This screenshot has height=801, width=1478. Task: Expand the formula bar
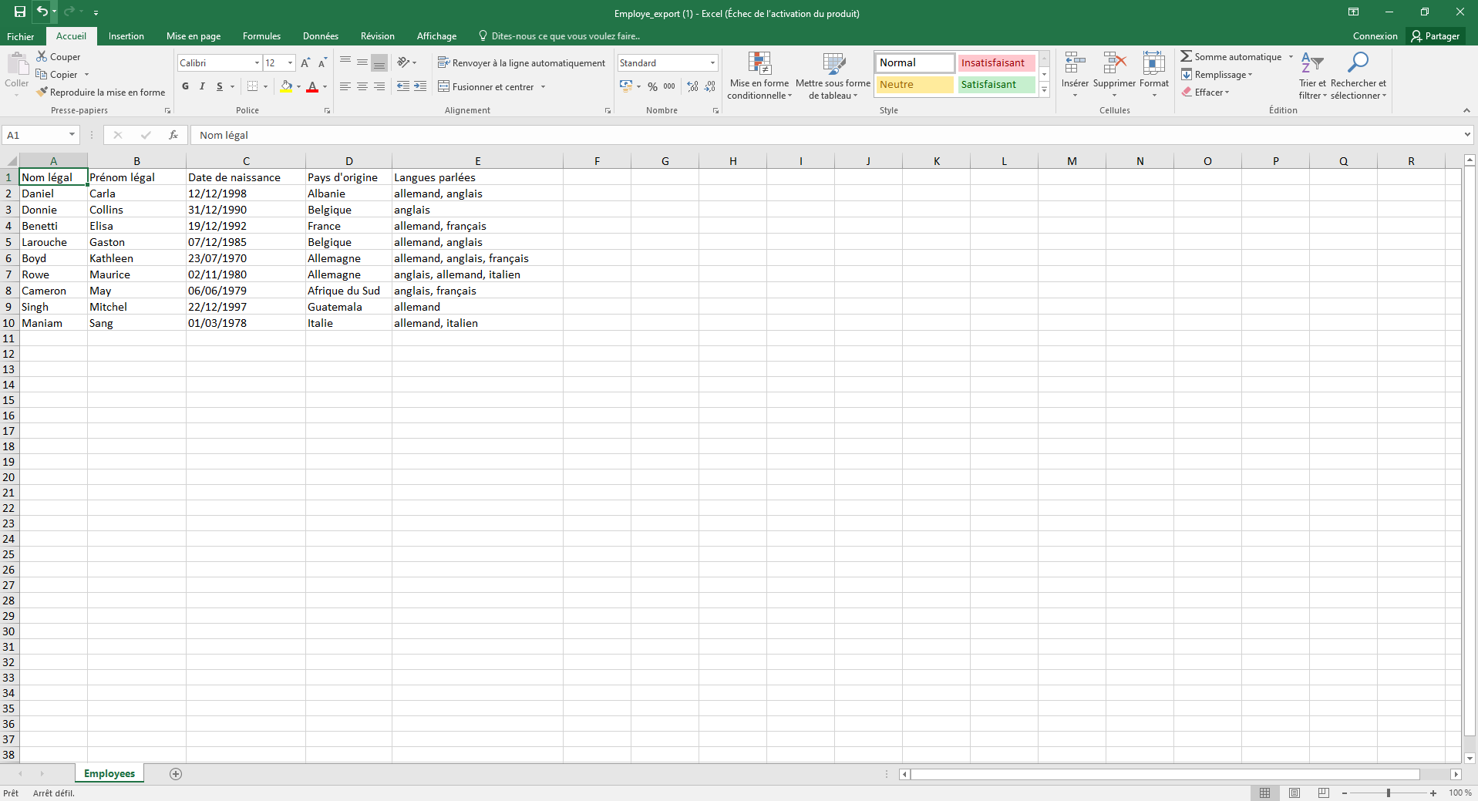pyautogui.click(x=1467, y=135)
